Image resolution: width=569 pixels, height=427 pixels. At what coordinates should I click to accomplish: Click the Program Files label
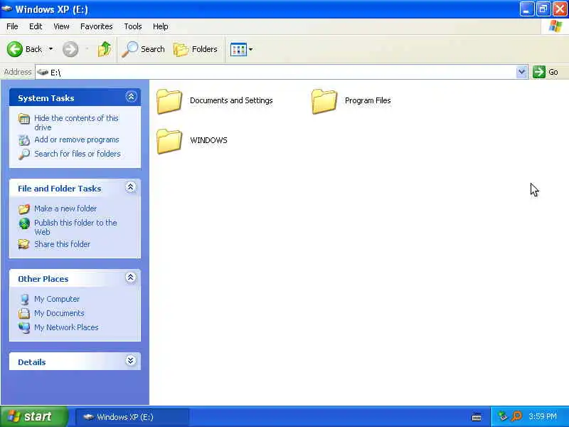tap(368, 100)
